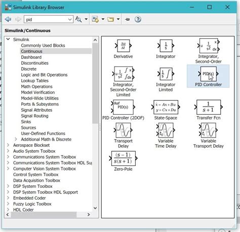Screen dimensions: 240x232
Task: Click tree horizontal scrollbar left arrow
Action: (x=8, y=215)
